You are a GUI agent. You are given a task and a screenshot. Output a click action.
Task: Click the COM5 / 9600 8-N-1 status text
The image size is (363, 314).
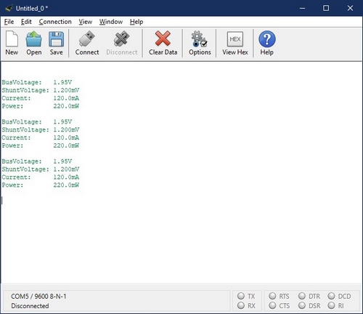click(x=38, y=297)
